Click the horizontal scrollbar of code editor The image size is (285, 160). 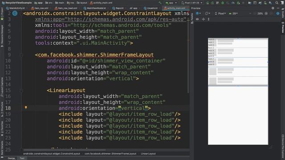(65, 150)
